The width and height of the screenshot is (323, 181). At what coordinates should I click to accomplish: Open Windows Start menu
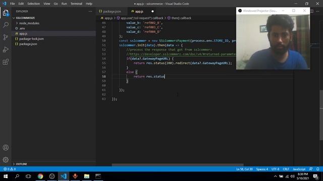click(6, 176)
